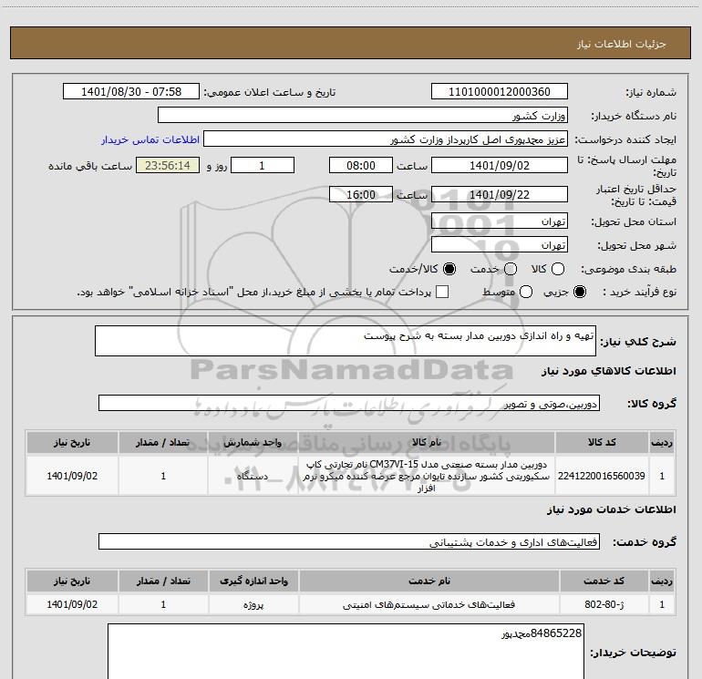Viewport: 702px width, 679px height.
Task: Click the remaining days field showing 1
Action: (263, 165)
